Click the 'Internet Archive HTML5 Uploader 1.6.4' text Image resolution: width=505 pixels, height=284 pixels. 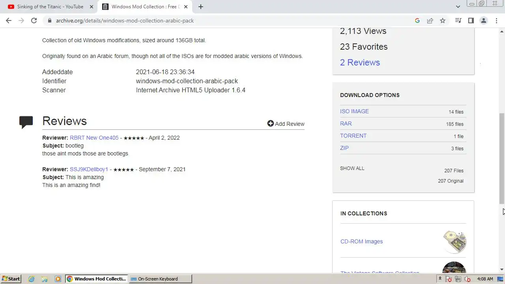(191, 90)
